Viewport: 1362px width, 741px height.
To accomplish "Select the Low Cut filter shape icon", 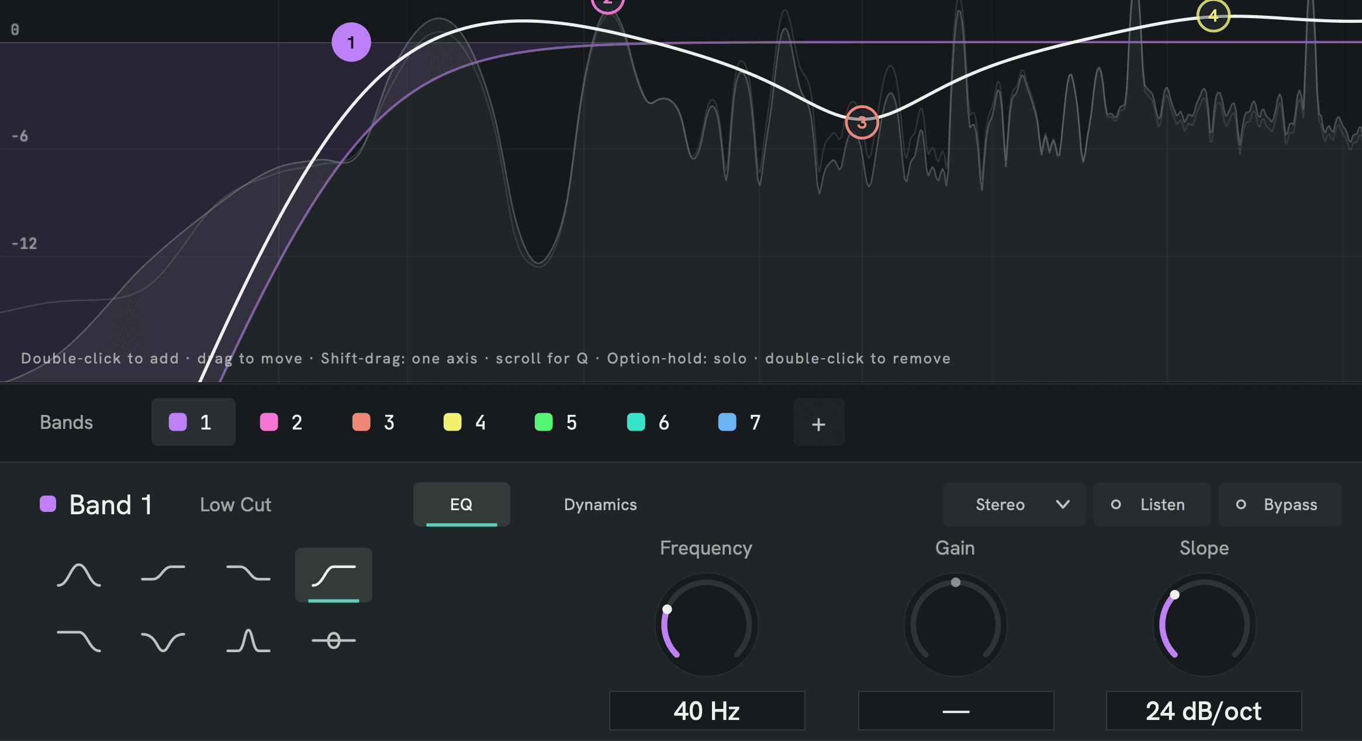I will pyautogui.click(x=334, y=575).
